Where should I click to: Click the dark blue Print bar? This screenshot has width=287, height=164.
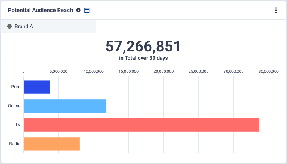(37, 87)
